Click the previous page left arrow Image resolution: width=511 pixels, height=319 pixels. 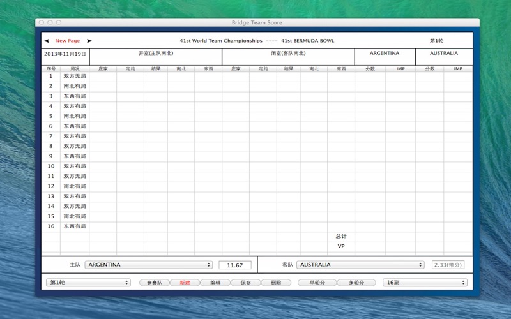tap(47, 41)
